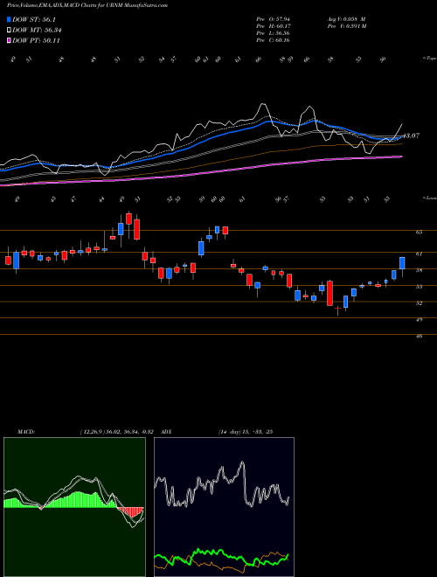The image size is (437, 577).
Task: Click the white DOW MT legend swatch
Action: pos(9,31)
